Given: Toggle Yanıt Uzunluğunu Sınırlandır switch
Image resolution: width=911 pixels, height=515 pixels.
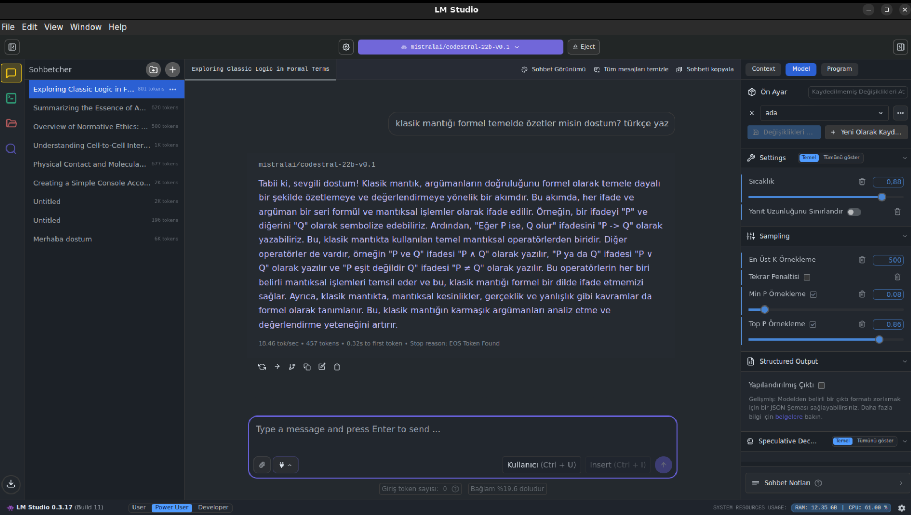Looking at the screenshot, I should [x=854, y=212].
